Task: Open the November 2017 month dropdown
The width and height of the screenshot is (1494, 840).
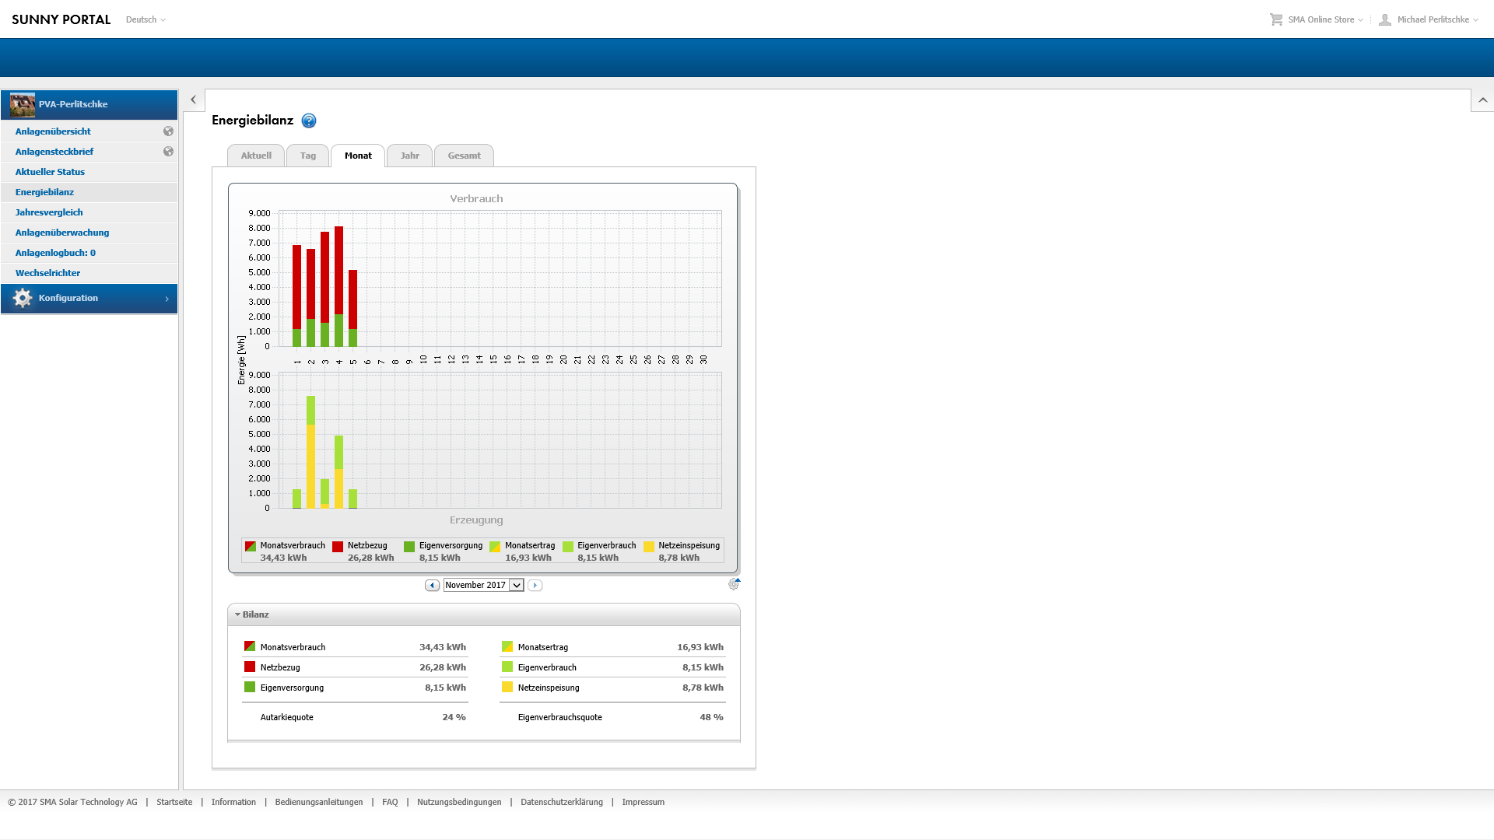Action: tap(516, 586)
